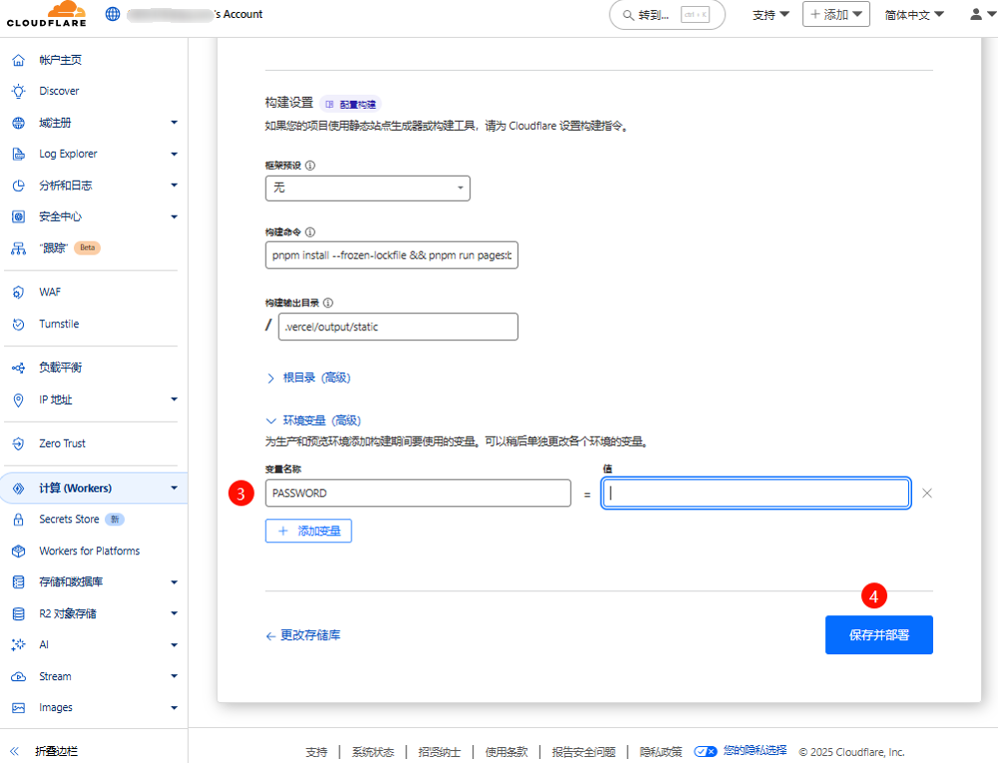998x763 pixels.
Task: Click the 构建输出目录 input field
Action: coord(397,327)
